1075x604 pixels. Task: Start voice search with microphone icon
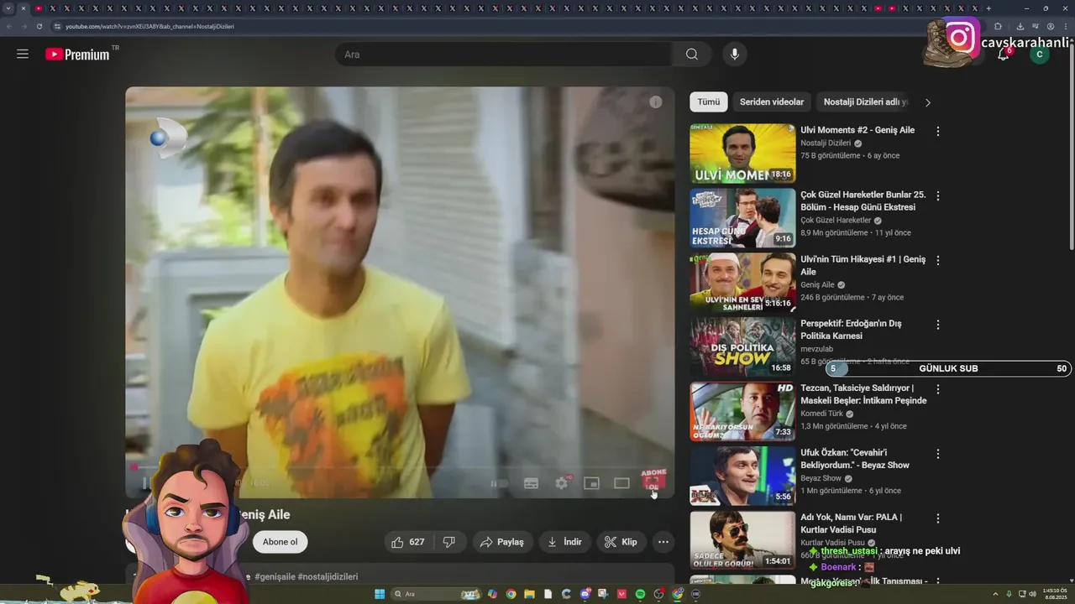(x=735, y=55)
